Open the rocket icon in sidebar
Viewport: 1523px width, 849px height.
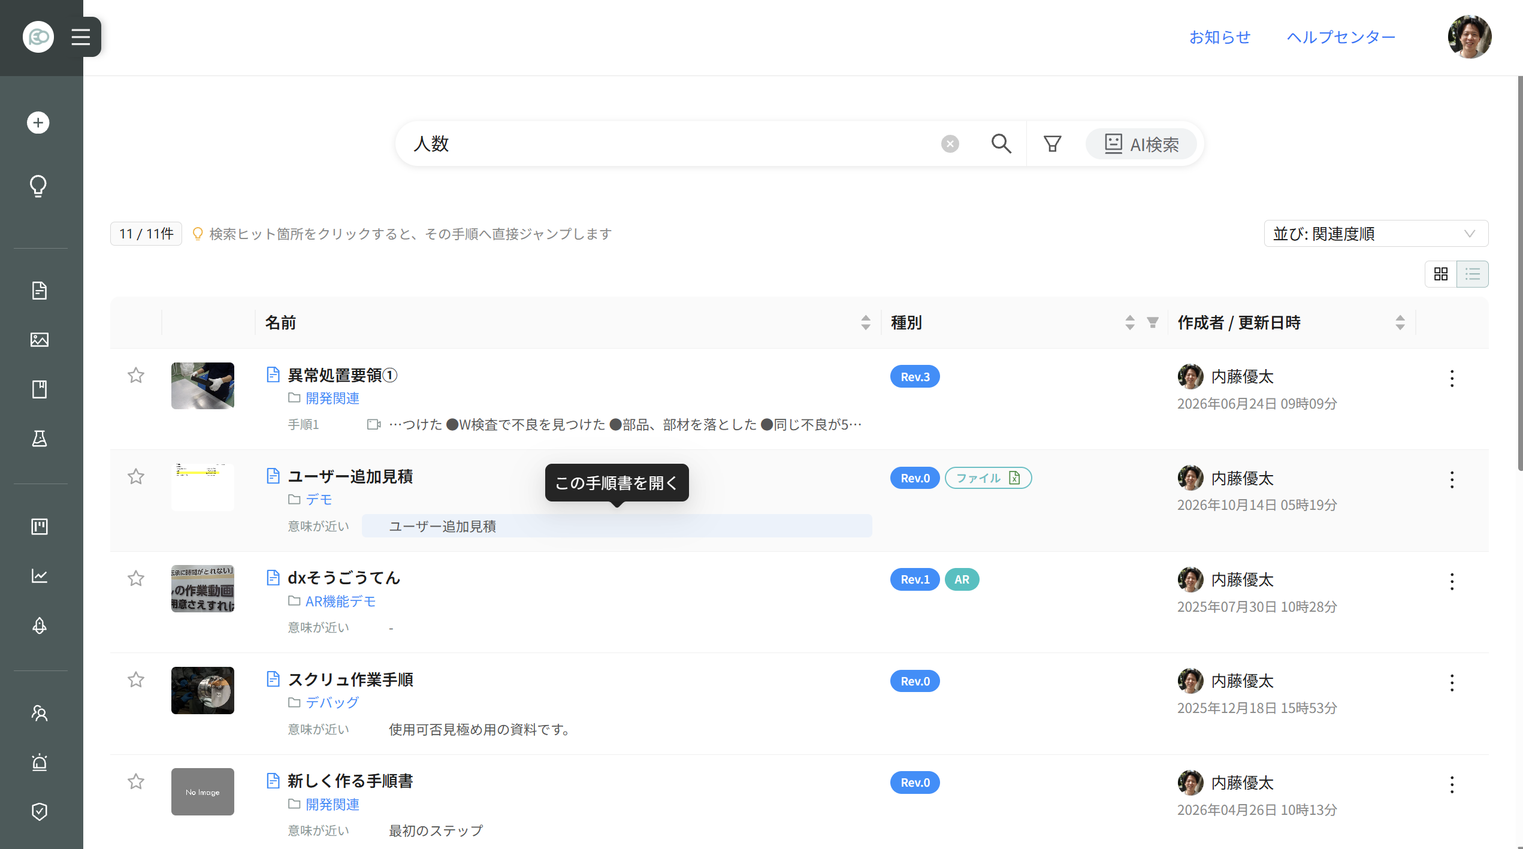40,626
